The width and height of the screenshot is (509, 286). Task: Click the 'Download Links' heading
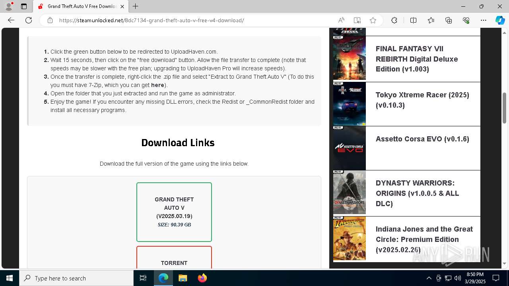tap(178, 143)
